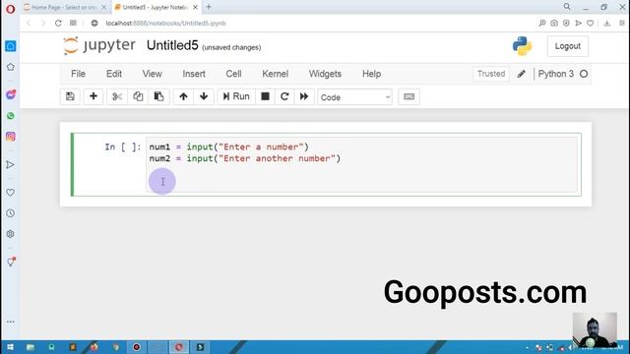Close the Untitled5 Jupyter Notebook tab
This screenshot has width=630, height=354.
click(195, 7)
